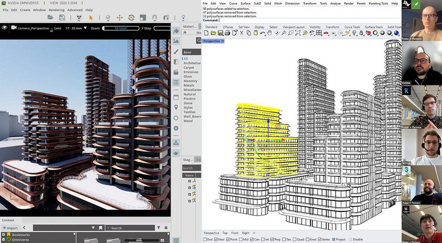Open the Rendering menu in Omniverse
This screenshot has width=442, height=243.
(x=56, y=10)
